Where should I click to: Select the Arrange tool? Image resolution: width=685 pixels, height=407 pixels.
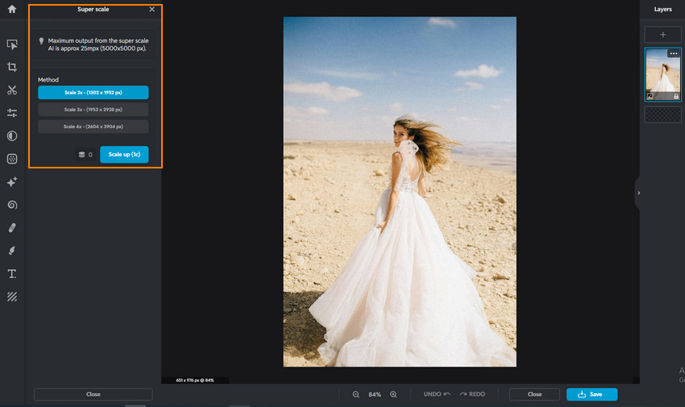[x=12, y=44]
